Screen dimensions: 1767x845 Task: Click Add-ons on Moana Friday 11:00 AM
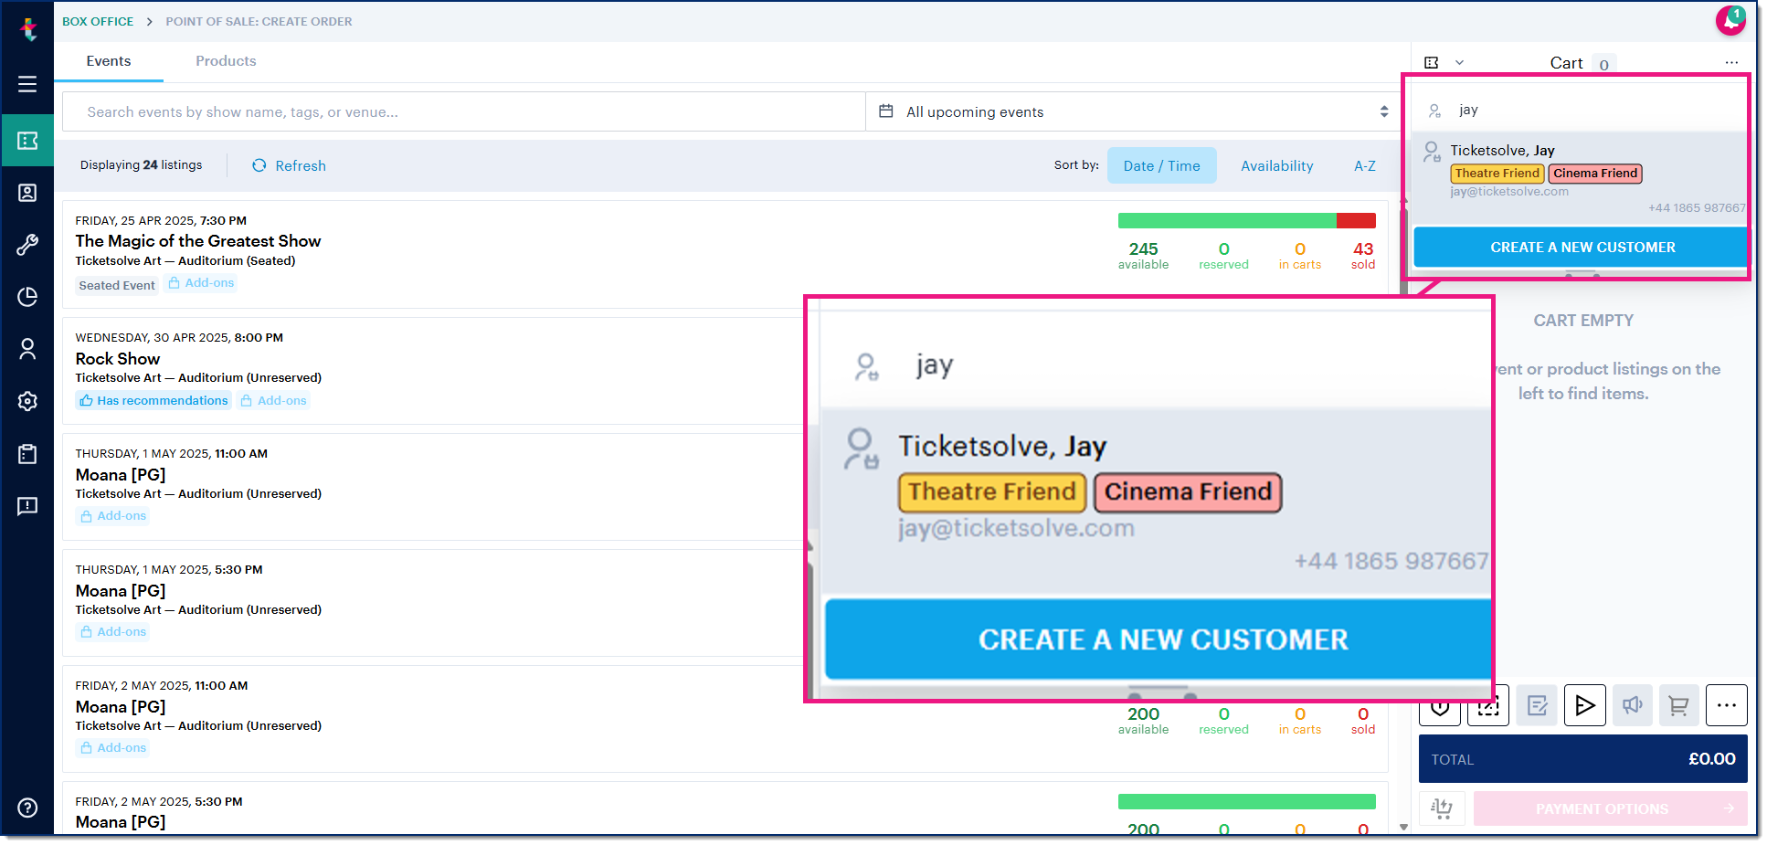[x=113, y=748]
